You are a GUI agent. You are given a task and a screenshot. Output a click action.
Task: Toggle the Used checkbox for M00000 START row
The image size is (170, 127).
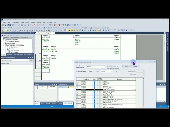coord(95,81)
